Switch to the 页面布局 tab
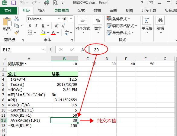 click(62, 11)
